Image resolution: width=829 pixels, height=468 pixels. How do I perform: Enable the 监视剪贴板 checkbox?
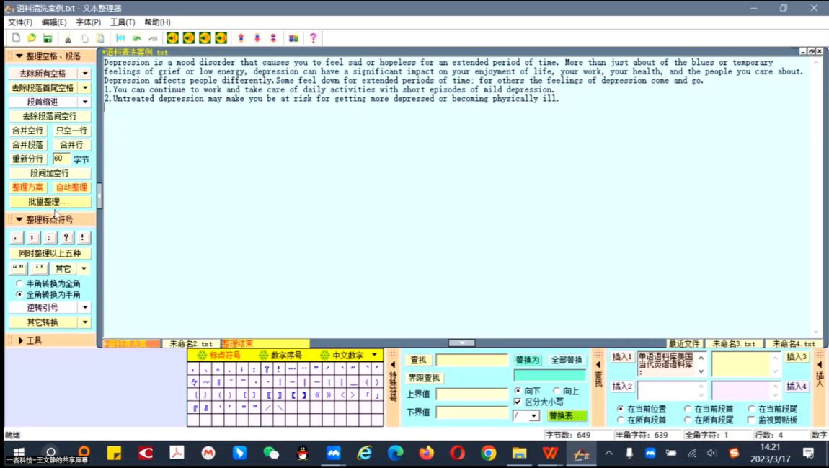751,420
